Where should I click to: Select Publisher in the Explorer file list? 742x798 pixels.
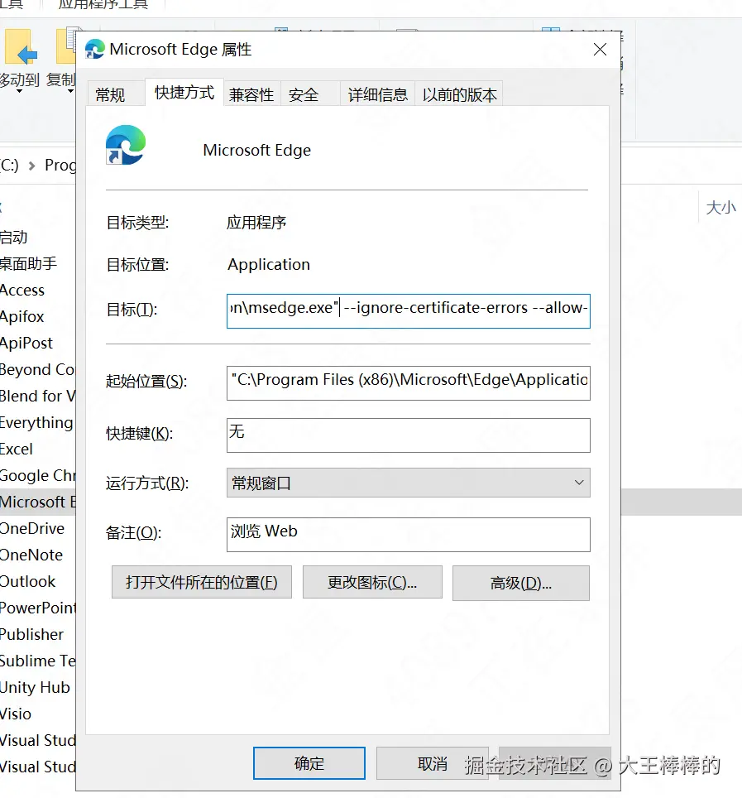31,634
